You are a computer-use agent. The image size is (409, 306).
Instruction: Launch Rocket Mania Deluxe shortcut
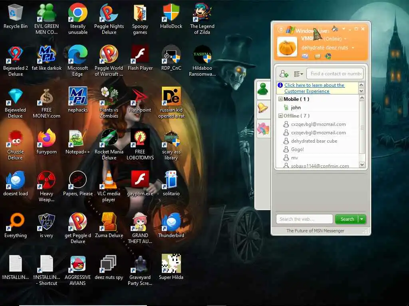pos(109,145)
